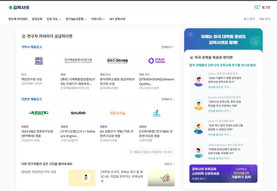View all 전문연 채용공고 via 전체보기
Image resolution: width=277 pixels, height=191 pixels.
point(168,99)
